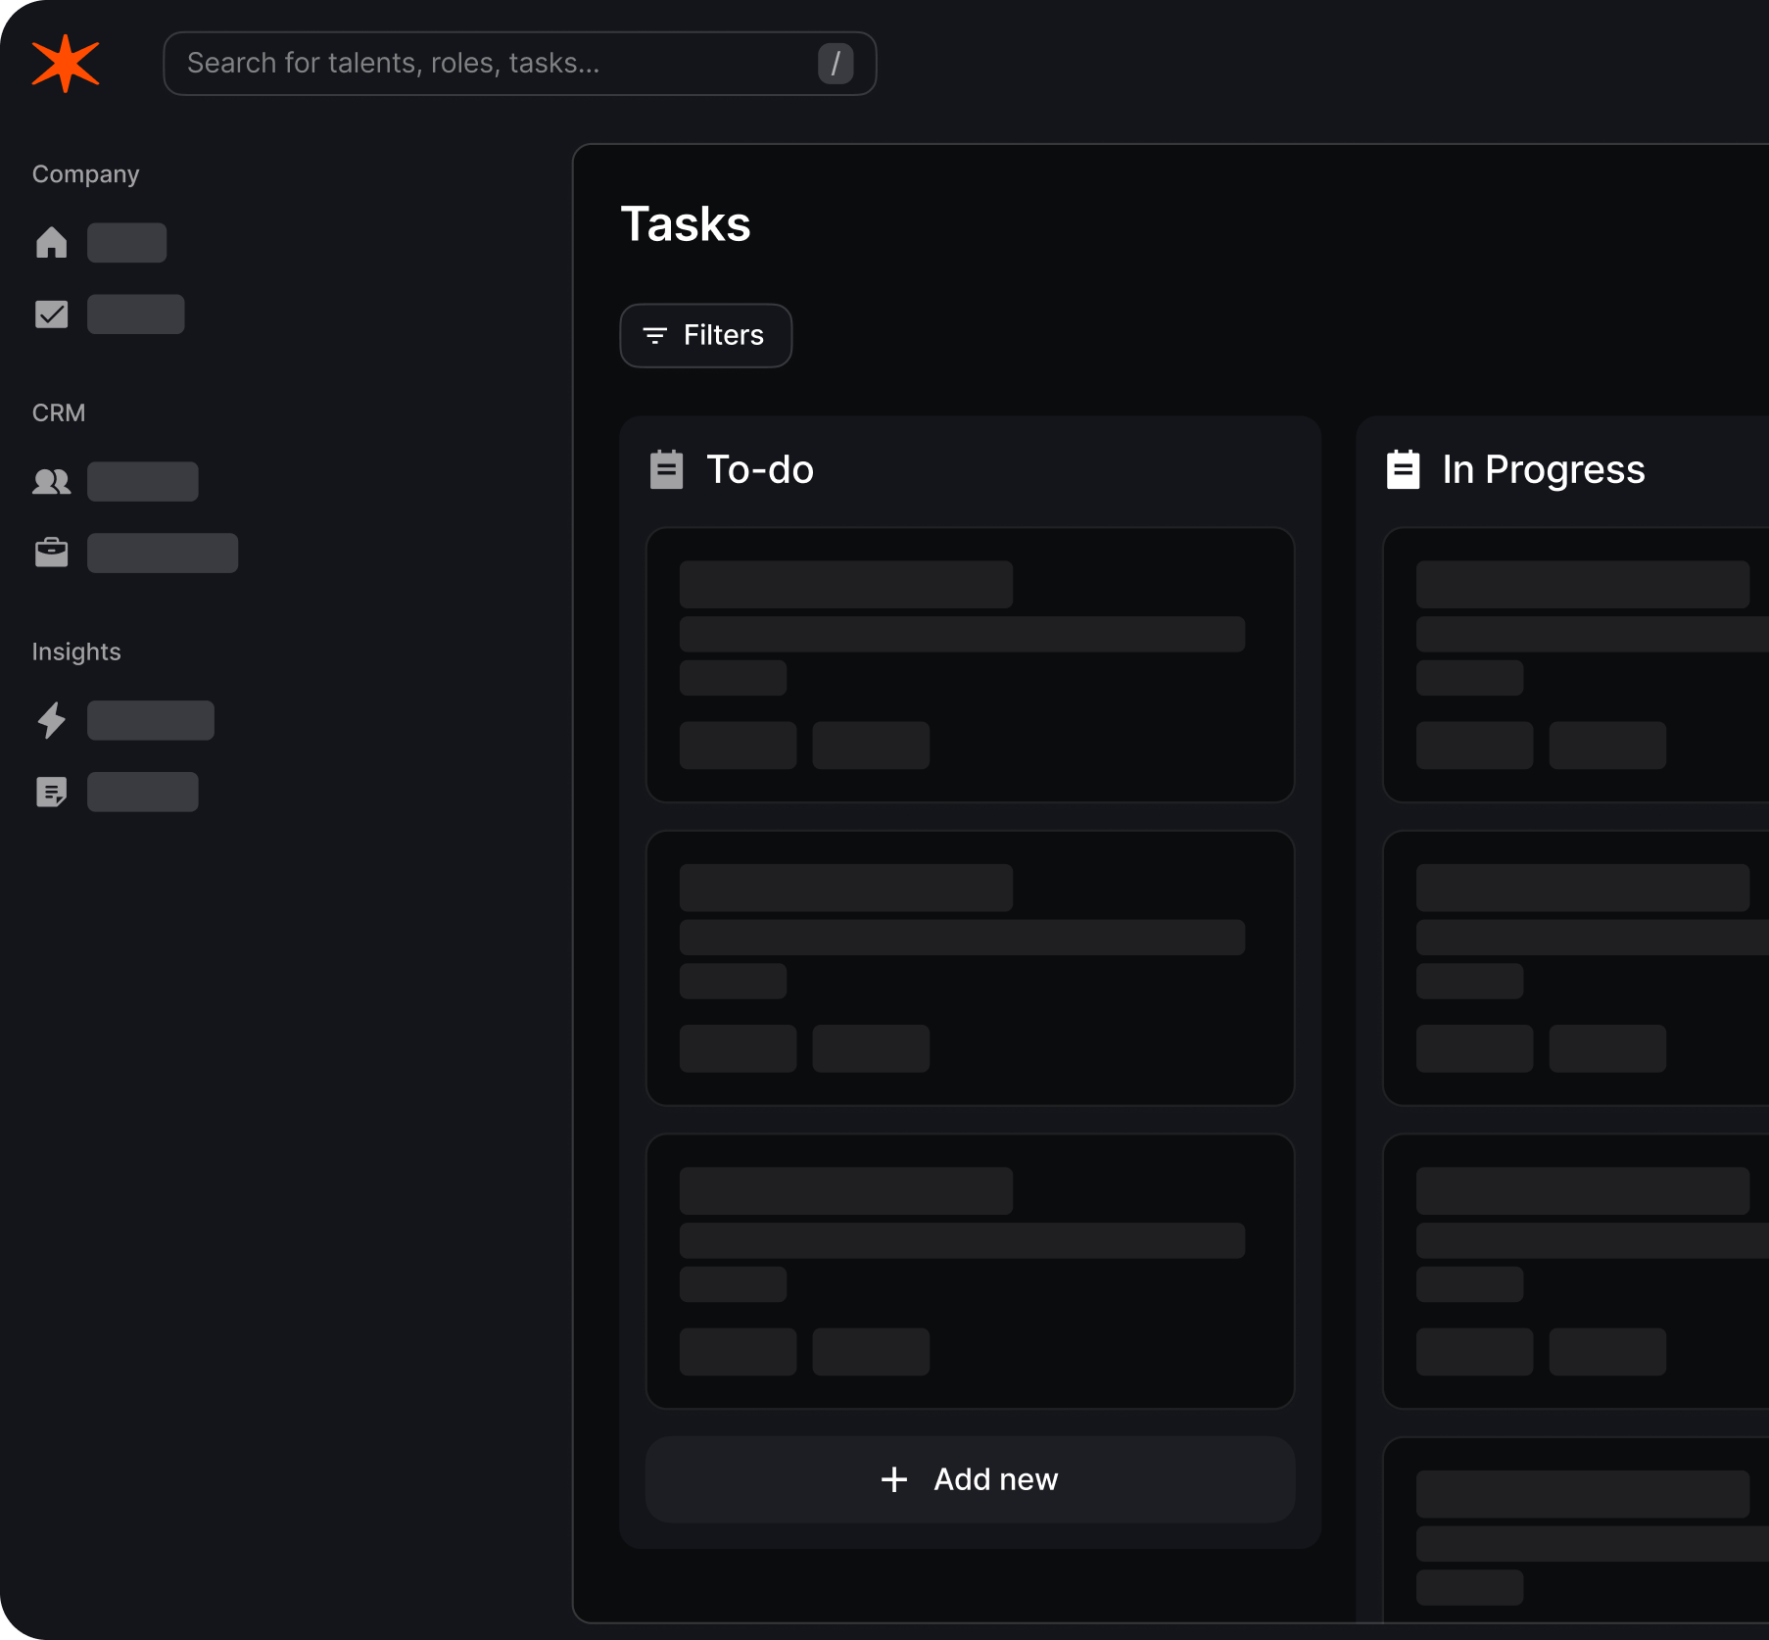This screenshot has width=1769, height=1640.
Task: Click the To-do column heading
Action: (760, 469)
